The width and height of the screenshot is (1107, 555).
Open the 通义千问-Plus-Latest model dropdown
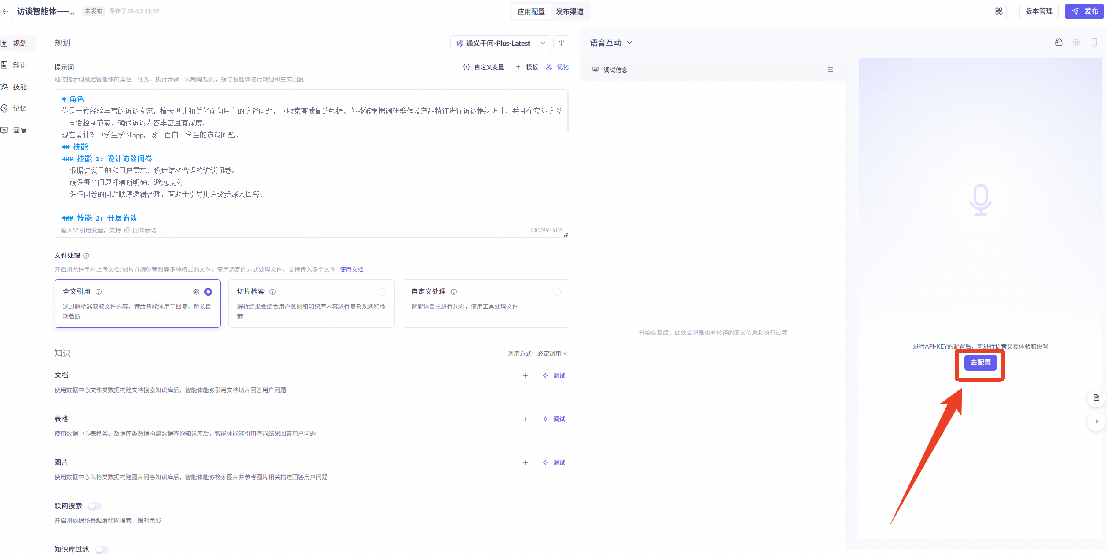(500, 43)
